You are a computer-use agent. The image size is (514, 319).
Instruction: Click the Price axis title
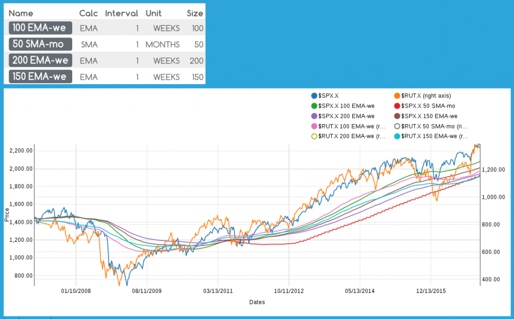click(7, 215)
